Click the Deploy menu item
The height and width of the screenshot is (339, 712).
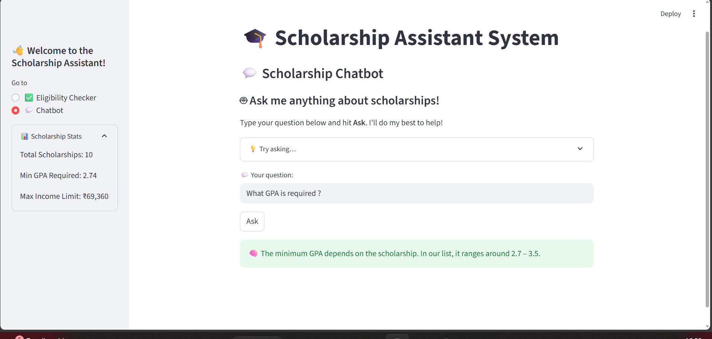click(670, 13)
